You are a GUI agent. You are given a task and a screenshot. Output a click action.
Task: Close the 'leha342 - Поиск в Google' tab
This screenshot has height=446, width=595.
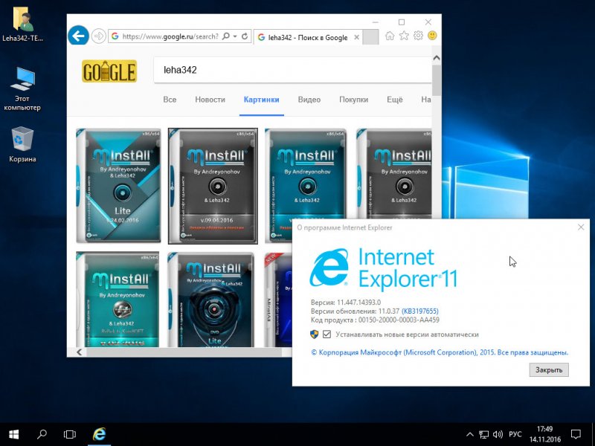(x=356, y=37)
